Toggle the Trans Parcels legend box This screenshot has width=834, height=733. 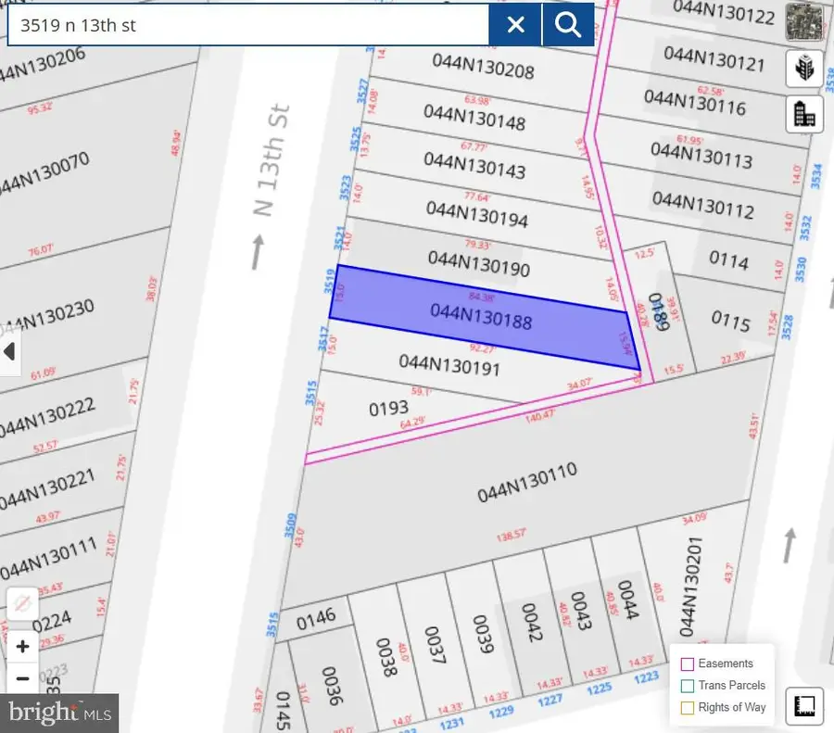pyautogui.click(x=688, y=686)
